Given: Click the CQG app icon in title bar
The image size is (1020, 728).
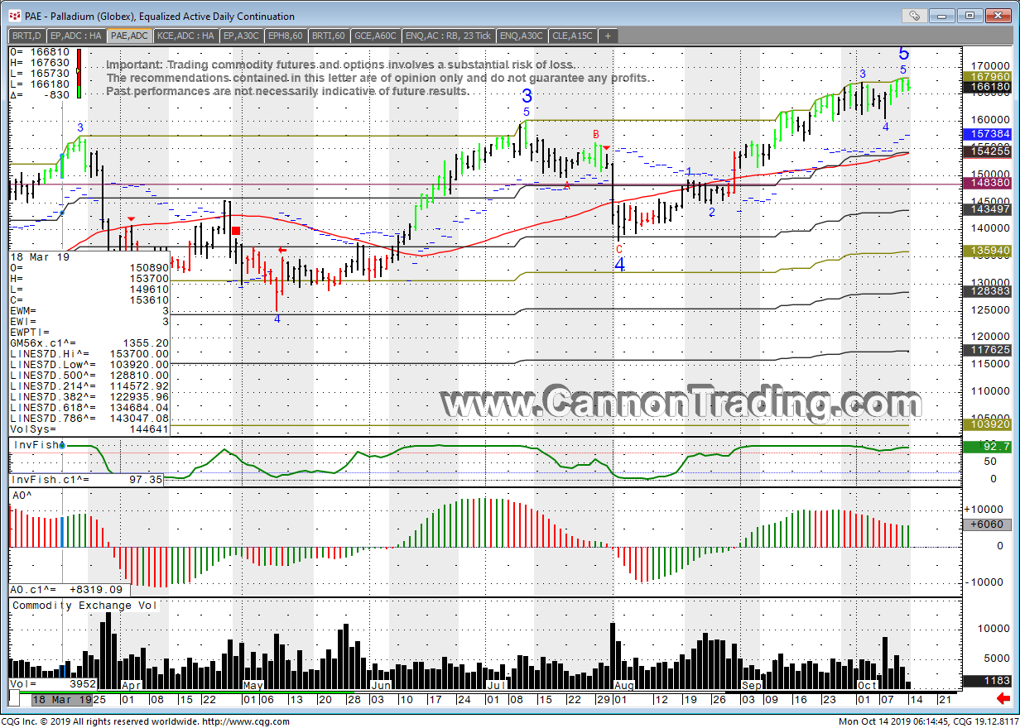Looking at the screenshot, I should 15,16.
